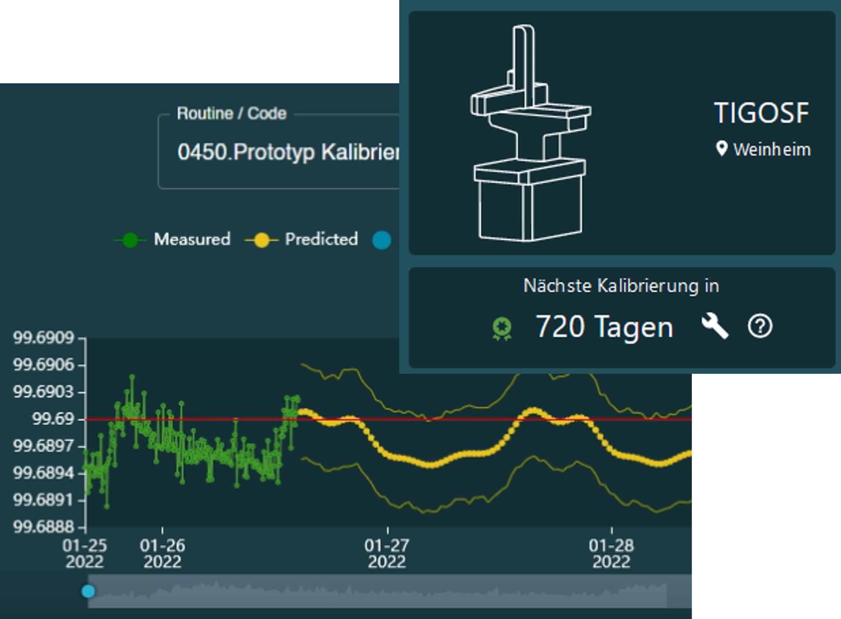Click the TIGOSF machine name
This screenshot has height=619, width=841.
tap(762, 113)
